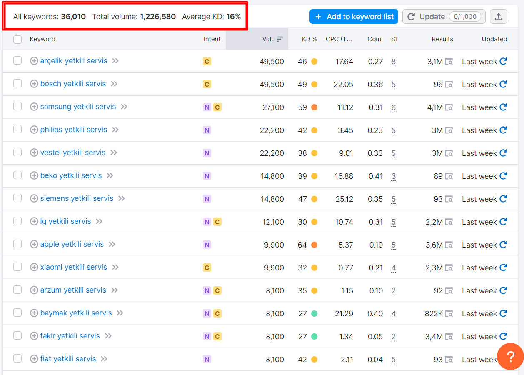Screen dimensions: 524x375
Task: Add arzum yetkili servis via plus icon
Action: (x=34, y=290)
